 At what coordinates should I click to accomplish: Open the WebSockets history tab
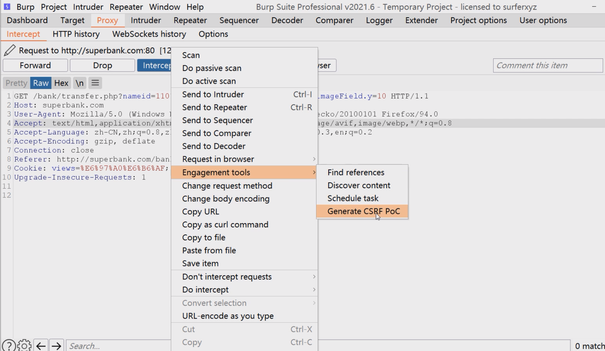point(149,34)
